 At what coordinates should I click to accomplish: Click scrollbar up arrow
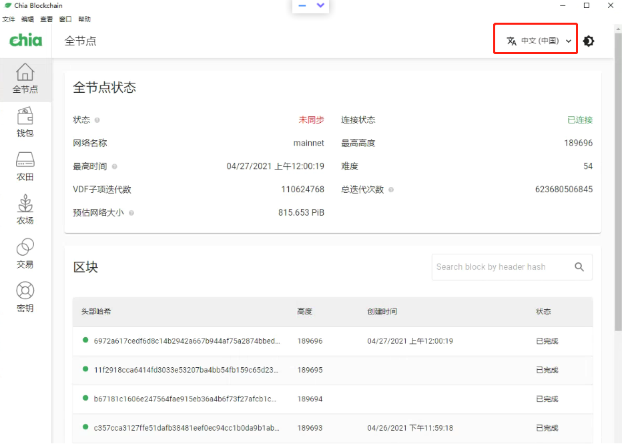[x=618, y=29]
